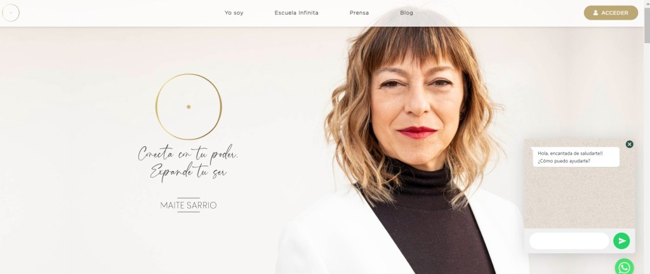
Task: Click the 'Hola, encantada de saludarte' bubble
Action: coord(576,157)
